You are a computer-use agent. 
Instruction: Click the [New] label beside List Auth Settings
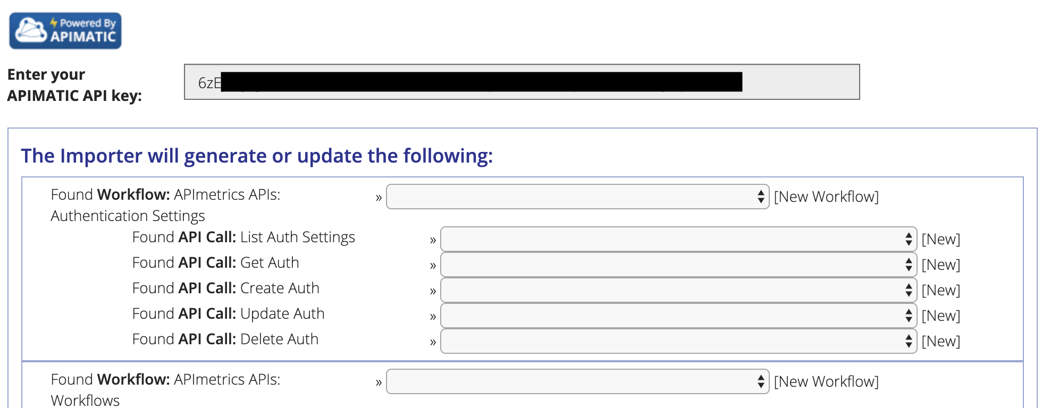pyautogui.click(x=940, y=239)
